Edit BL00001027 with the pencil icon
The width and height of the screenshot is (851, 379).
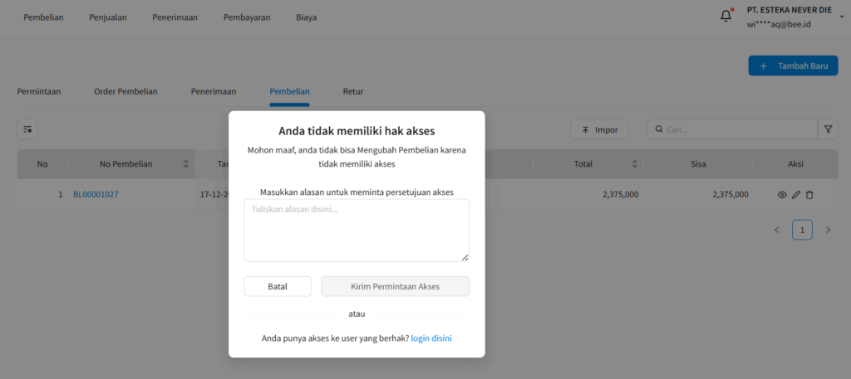(795, 195)
